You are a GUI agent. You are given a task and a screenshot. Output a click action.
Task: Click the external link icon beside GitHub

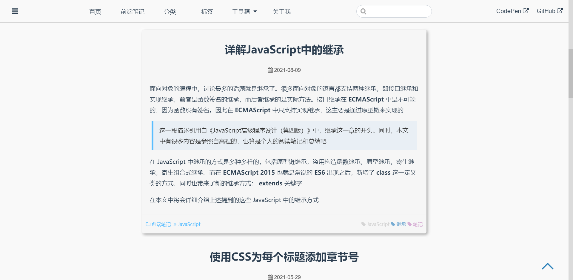(560, 11)
